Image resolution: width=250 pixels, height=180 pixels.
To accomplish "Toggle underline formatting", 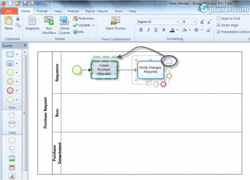I will [156, 30].
